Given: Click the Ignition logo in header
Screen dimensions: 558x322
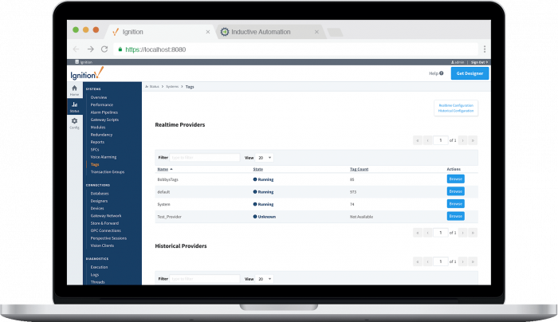Looking at the screenshot, I should [87, 73].
